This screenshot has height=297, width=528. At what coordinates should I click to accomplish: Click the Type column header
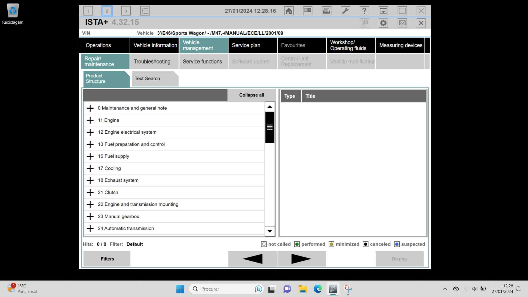291,96
